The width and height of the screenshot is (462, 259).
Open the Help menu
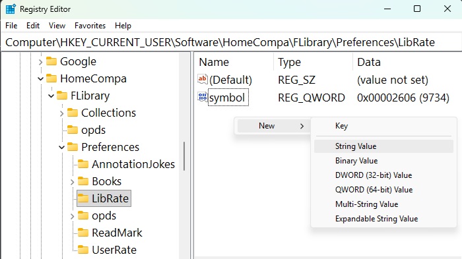[x=123, y=26]
